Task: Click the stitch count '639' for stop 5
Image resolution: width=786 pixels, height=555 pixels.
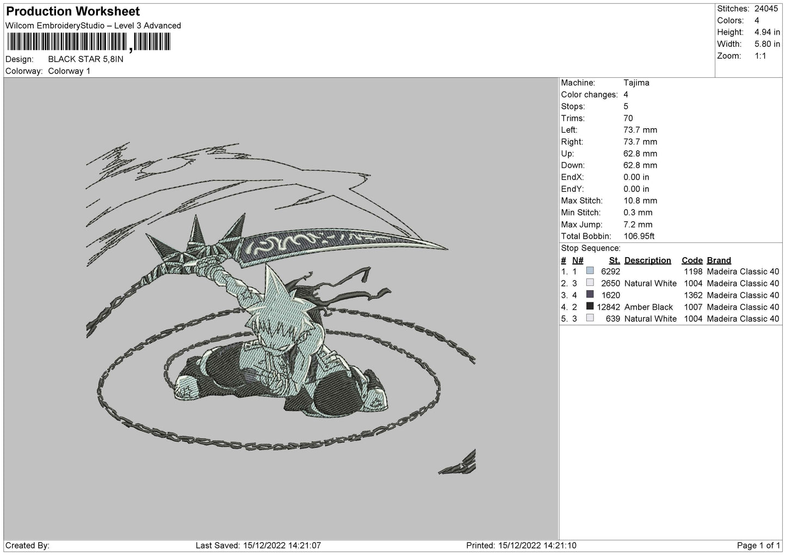Action: click(x=613, y=319)
